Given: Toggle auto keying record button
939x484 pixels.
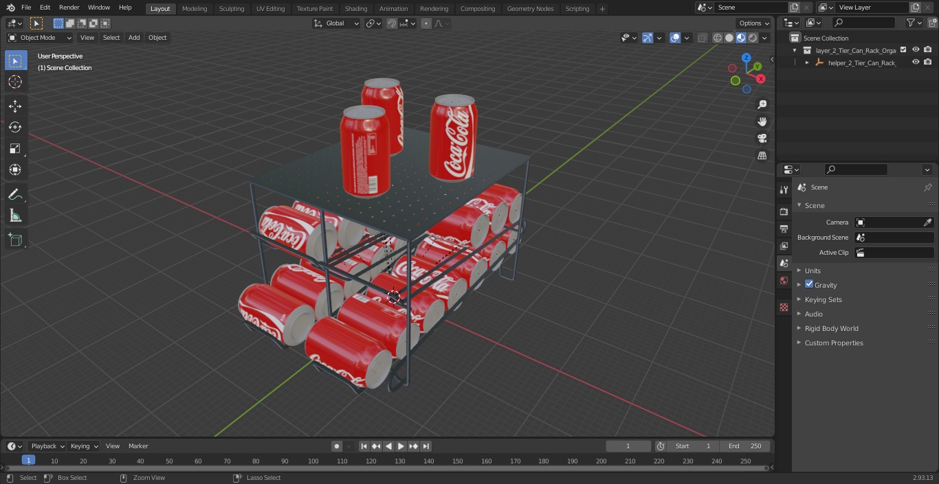Looking at the screenshot, I should 337,446.
